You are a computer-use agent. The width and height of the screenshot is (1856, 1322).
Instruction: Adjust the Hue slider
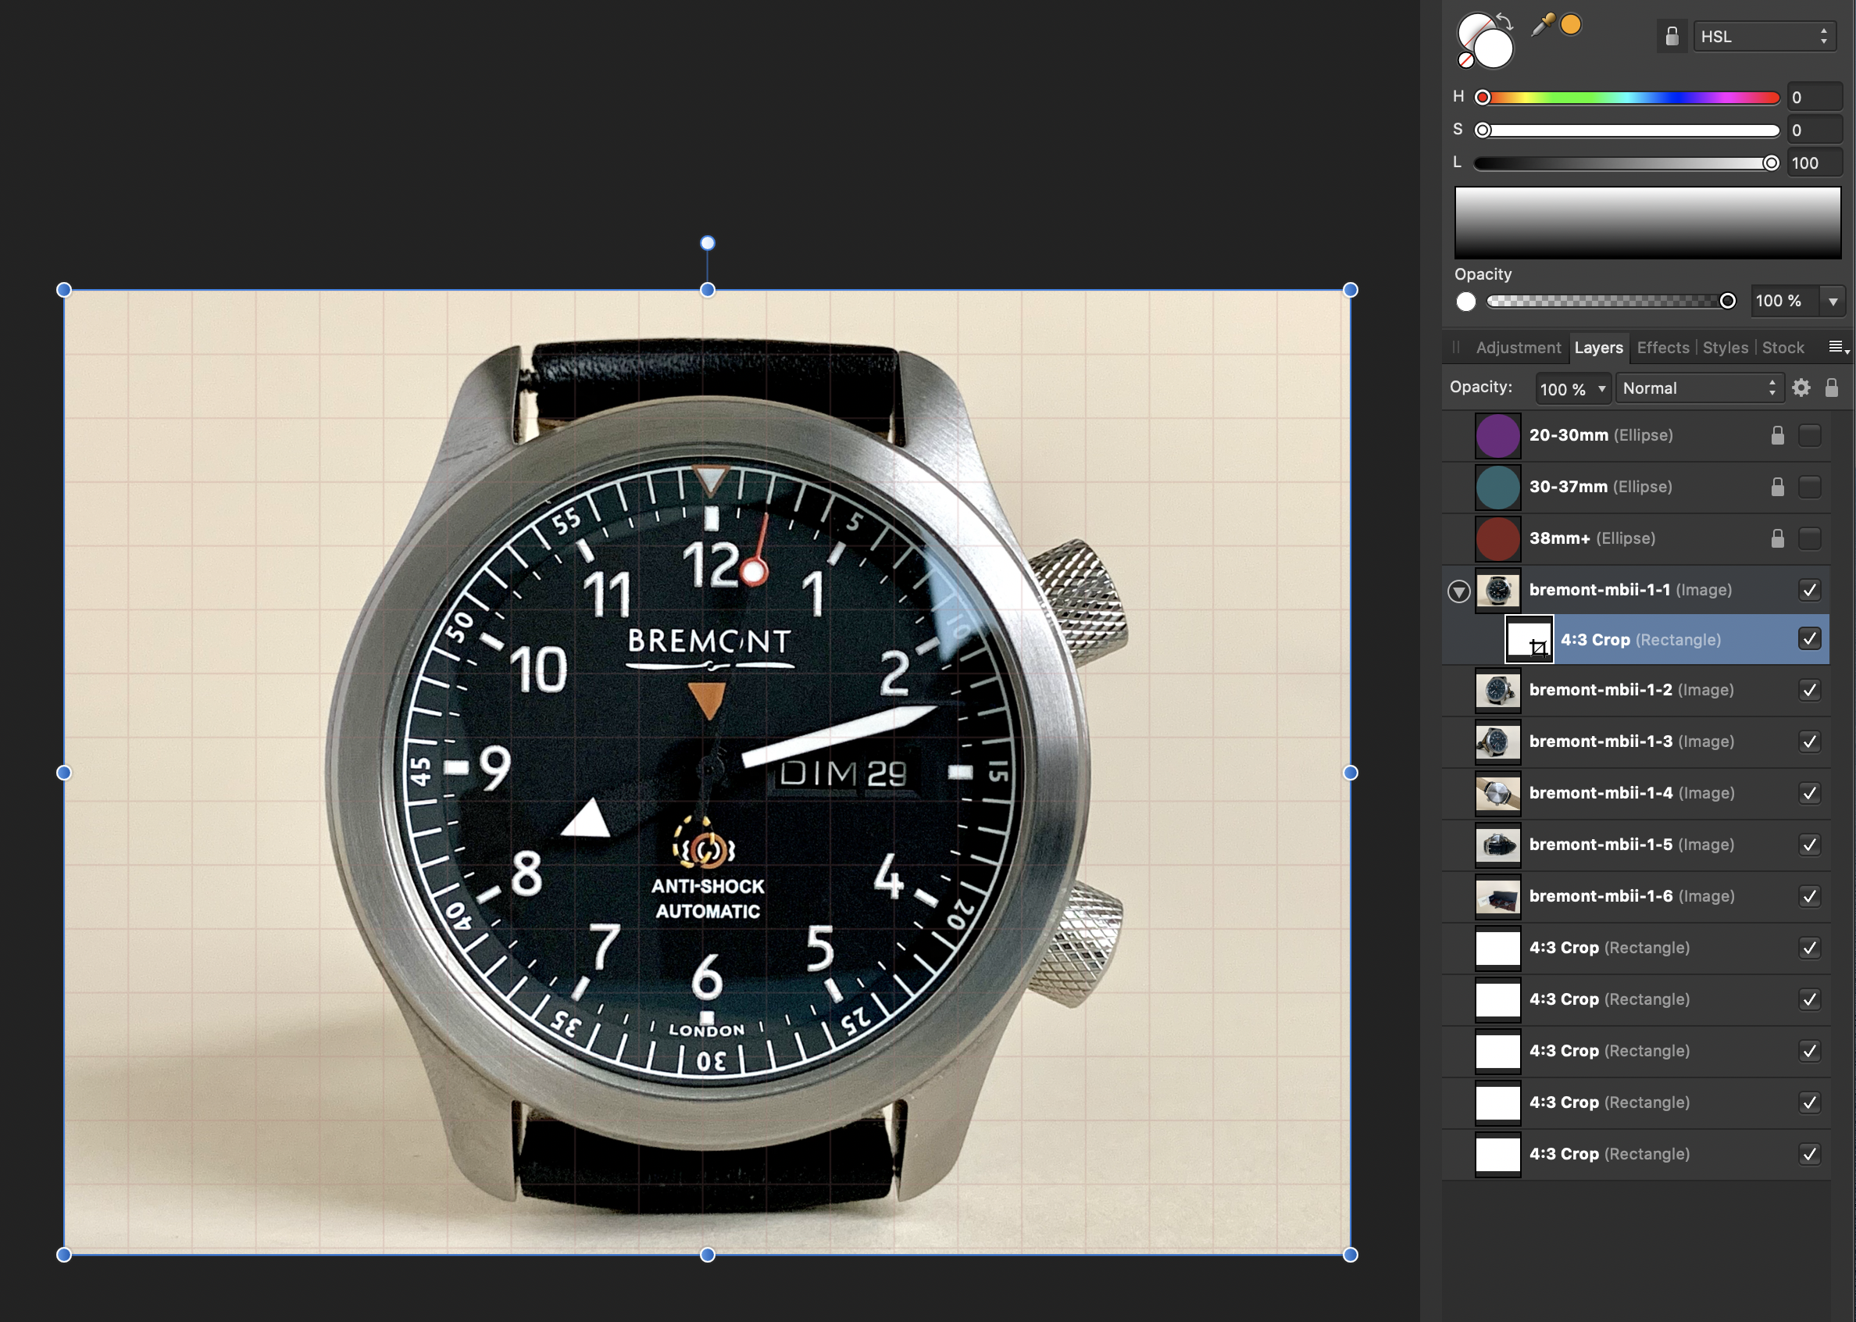coord(1627,98)
